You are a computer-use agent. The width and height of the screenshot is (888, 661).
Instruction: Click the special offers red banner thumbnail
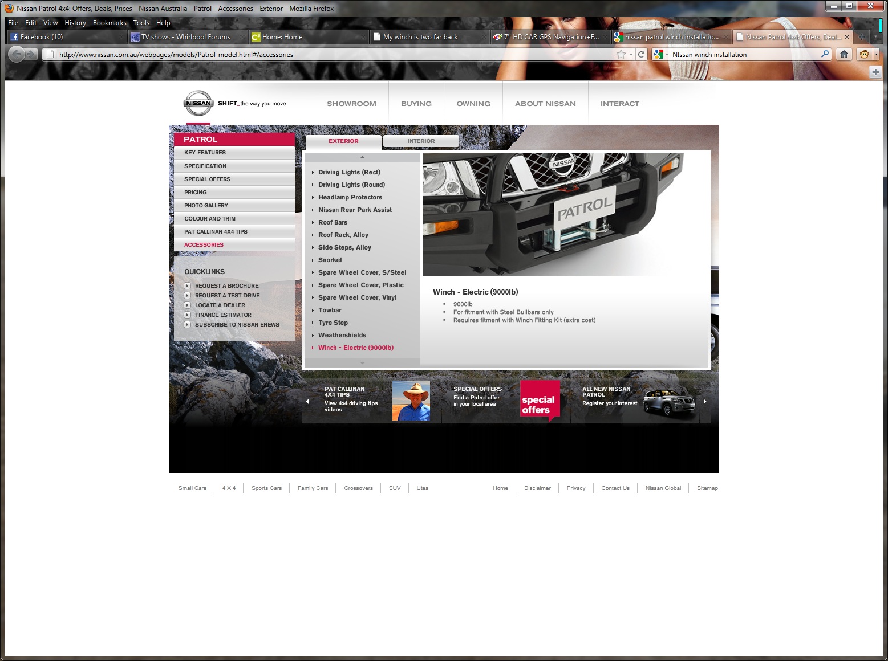pyautogui.click(x=540, y=401)
